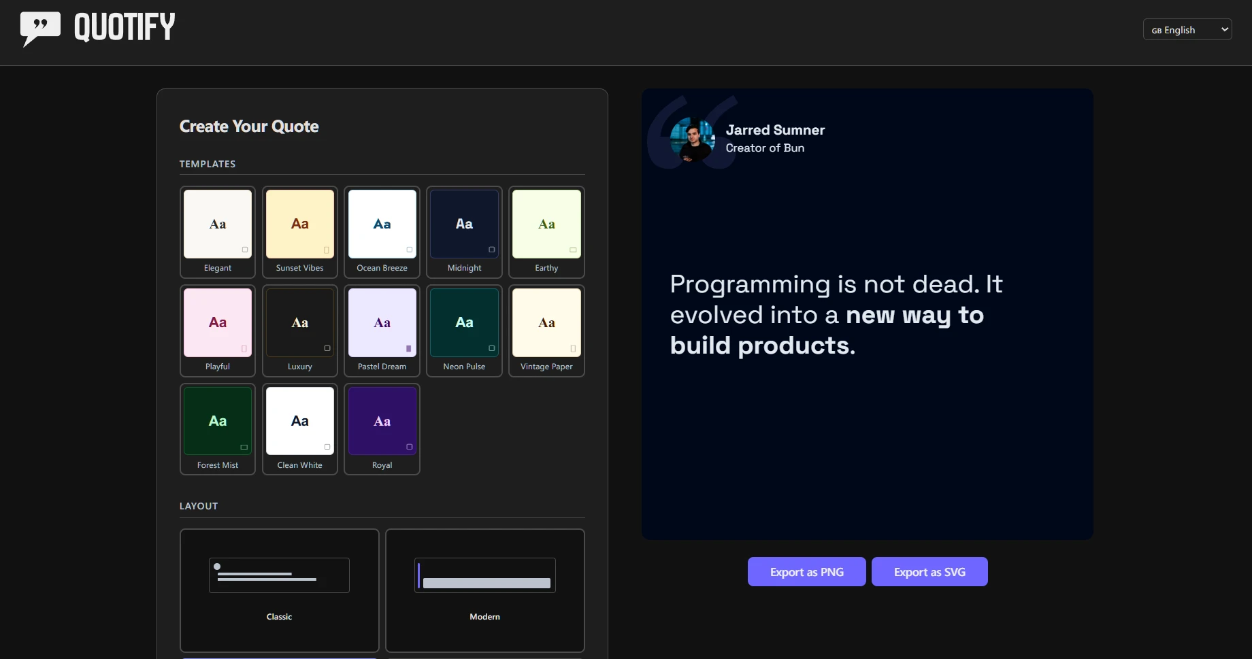Viewport: 1252px width, 659px height.
Task: Apply the Midnight template
Action: tap(465, 232)
